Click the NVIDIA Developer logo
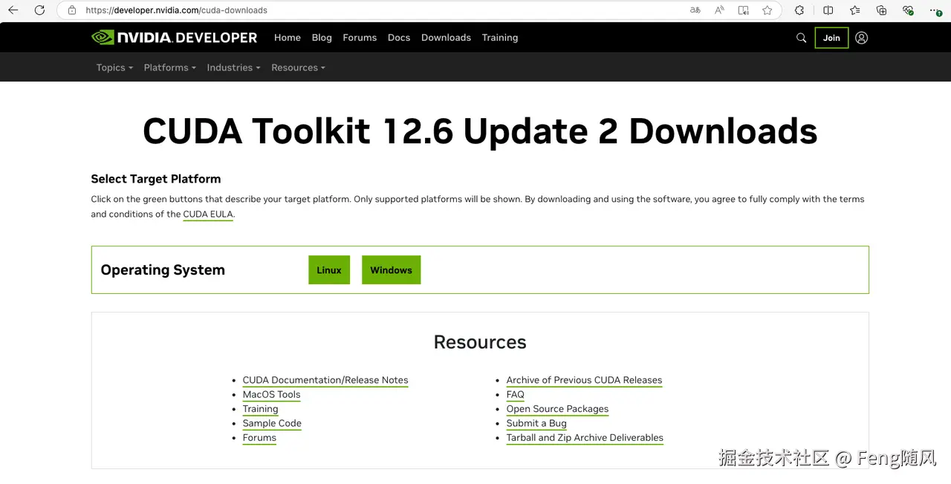951x484 pixels. [174, 37]
